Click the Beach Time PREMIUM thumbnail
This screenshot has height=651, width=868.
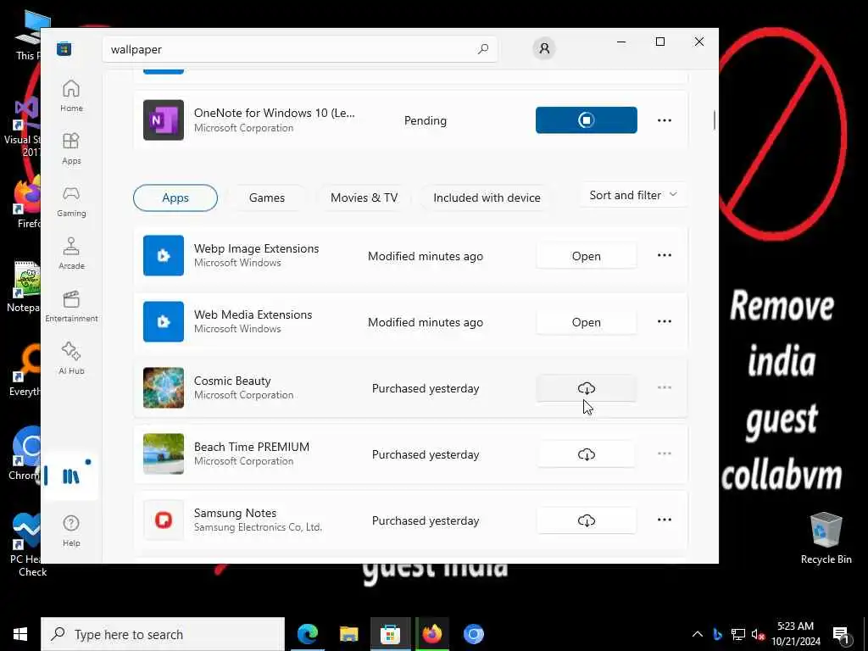click(x=164, y=454)
